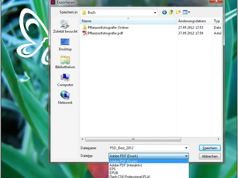Viewport: 238px width, 178px height.
Task: Choose Adobe PDF (Interaktiv) from list
Action: coord(148,165)
